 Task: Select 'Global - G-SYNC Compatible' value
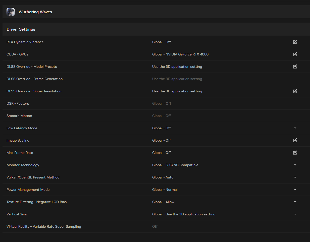[175, 165]
